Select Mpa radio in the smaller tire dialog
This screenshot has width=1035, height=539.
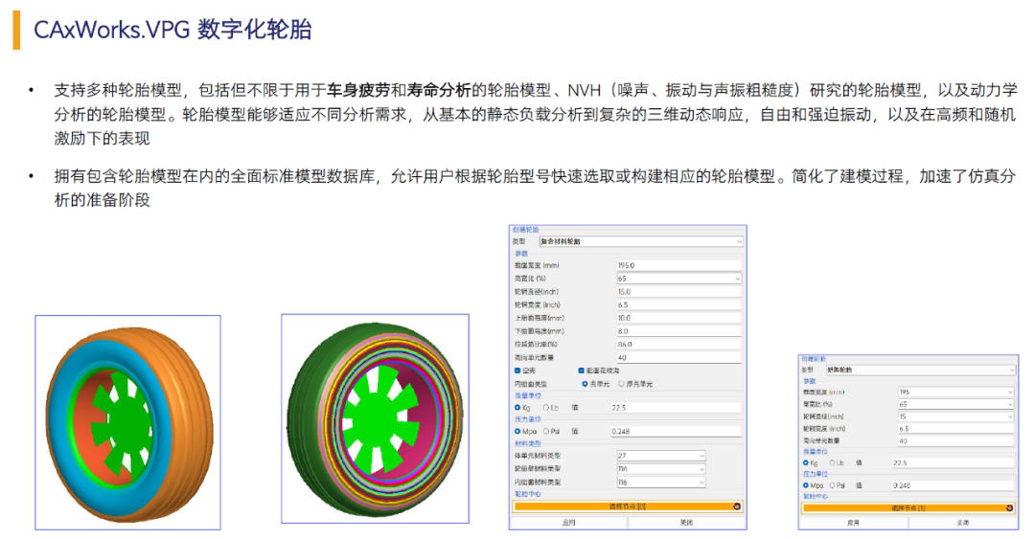point(806,484)
